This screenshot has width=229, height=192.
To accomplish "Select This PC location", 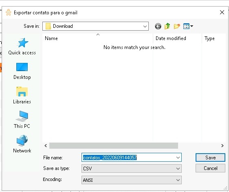I will point(22,120).
